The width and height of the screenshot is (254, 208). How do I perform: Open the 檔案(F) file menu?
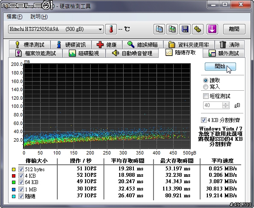[x=15, y=17]
